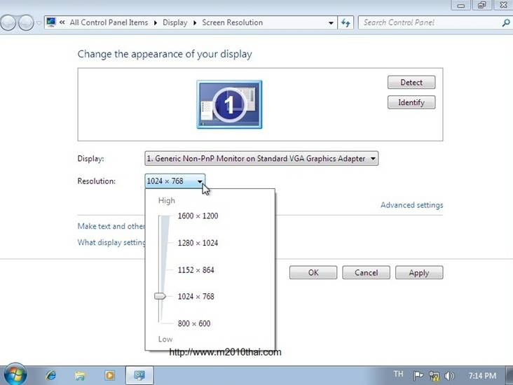Open recent pages dropdown arrow
513x385 pixels.
click(39, 23)
